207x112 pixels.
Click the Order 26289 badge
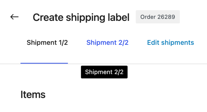click(x=158, y=17)
